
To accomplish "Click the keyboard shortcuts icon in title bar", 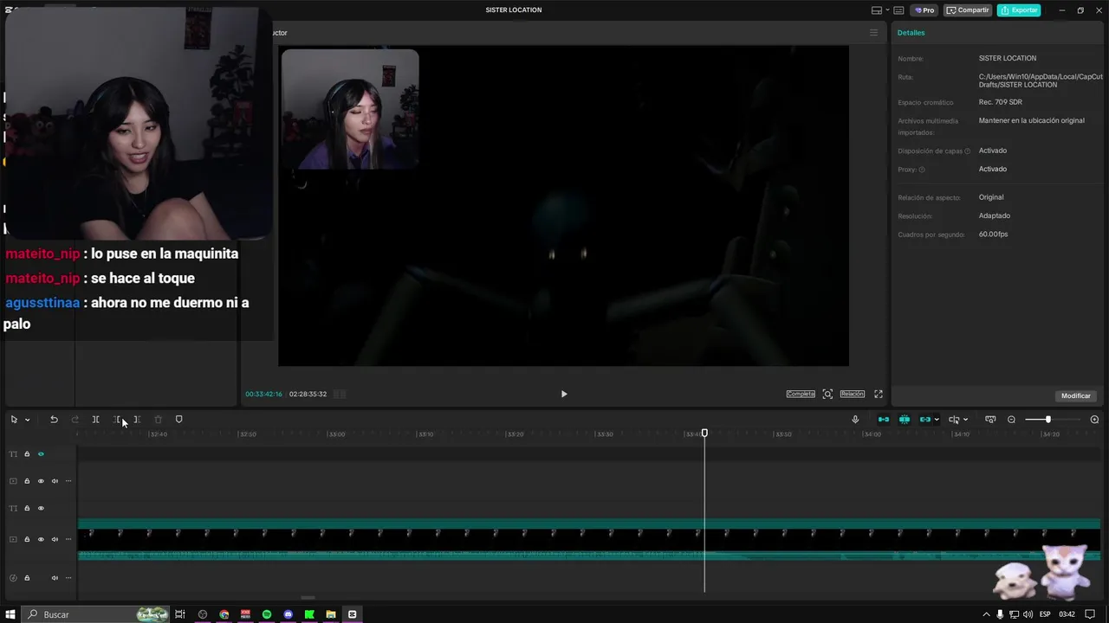I will pos(898,10).
